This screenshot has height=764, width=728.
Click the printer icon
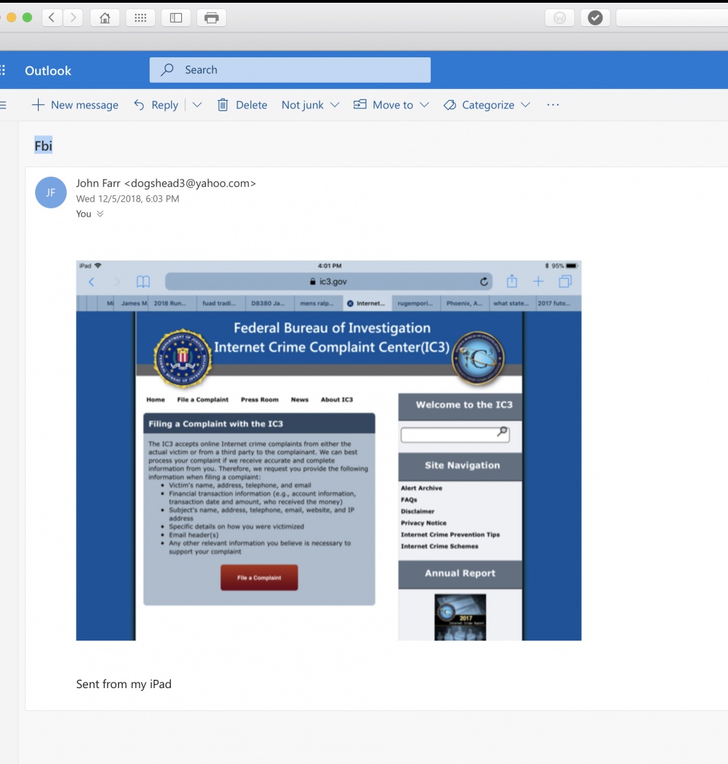[x=211, y=18]
